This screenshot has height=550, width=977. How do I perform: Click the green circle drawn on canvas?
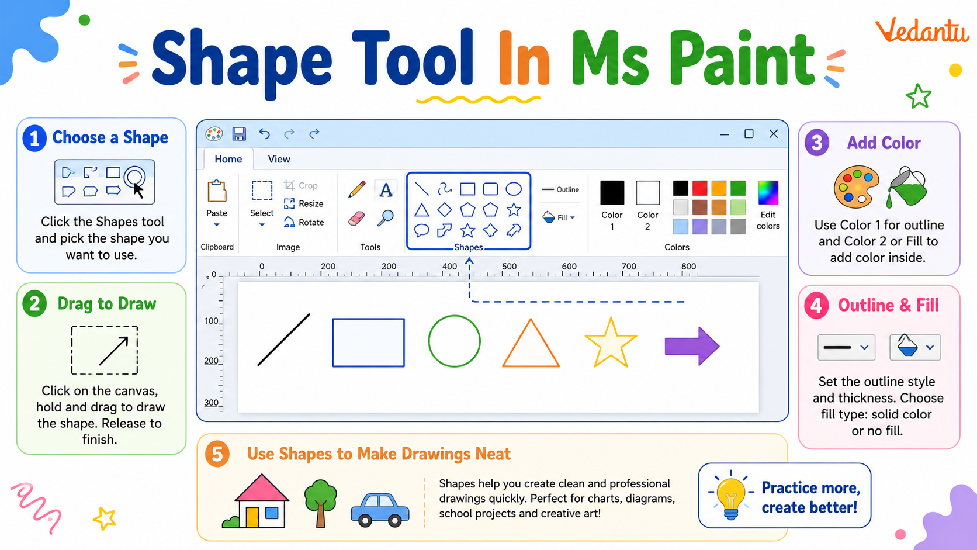454,341
